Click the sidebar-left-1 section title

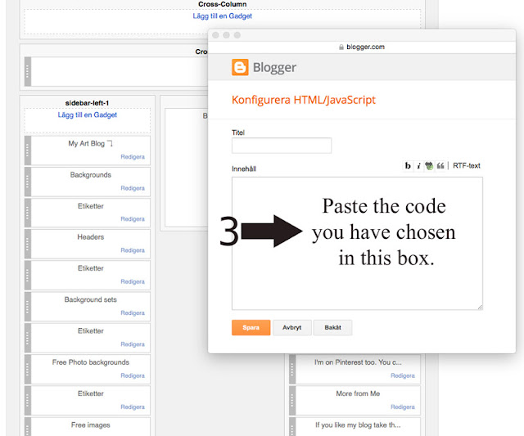87,103
